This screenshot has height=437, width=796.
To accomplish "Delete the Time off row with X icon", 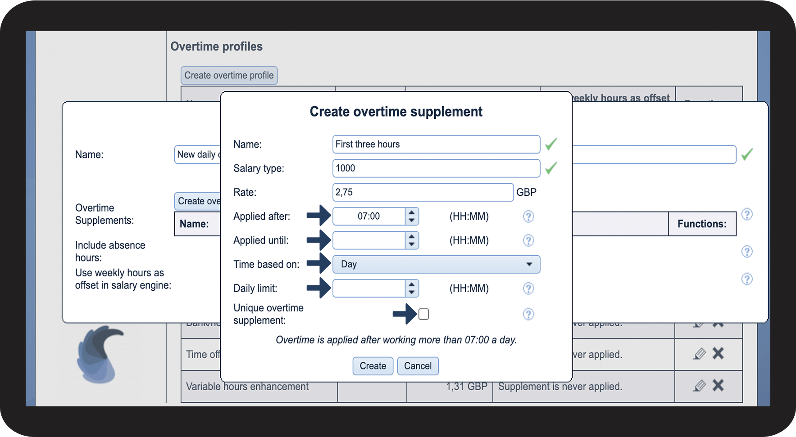I will point(718,353).
